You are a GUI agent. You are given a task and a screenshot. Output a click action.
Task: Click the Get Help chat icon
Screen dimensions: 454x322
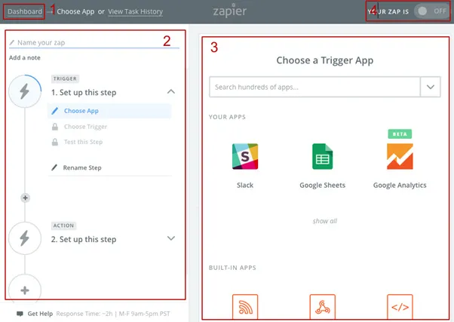click(x=20, y=314)
